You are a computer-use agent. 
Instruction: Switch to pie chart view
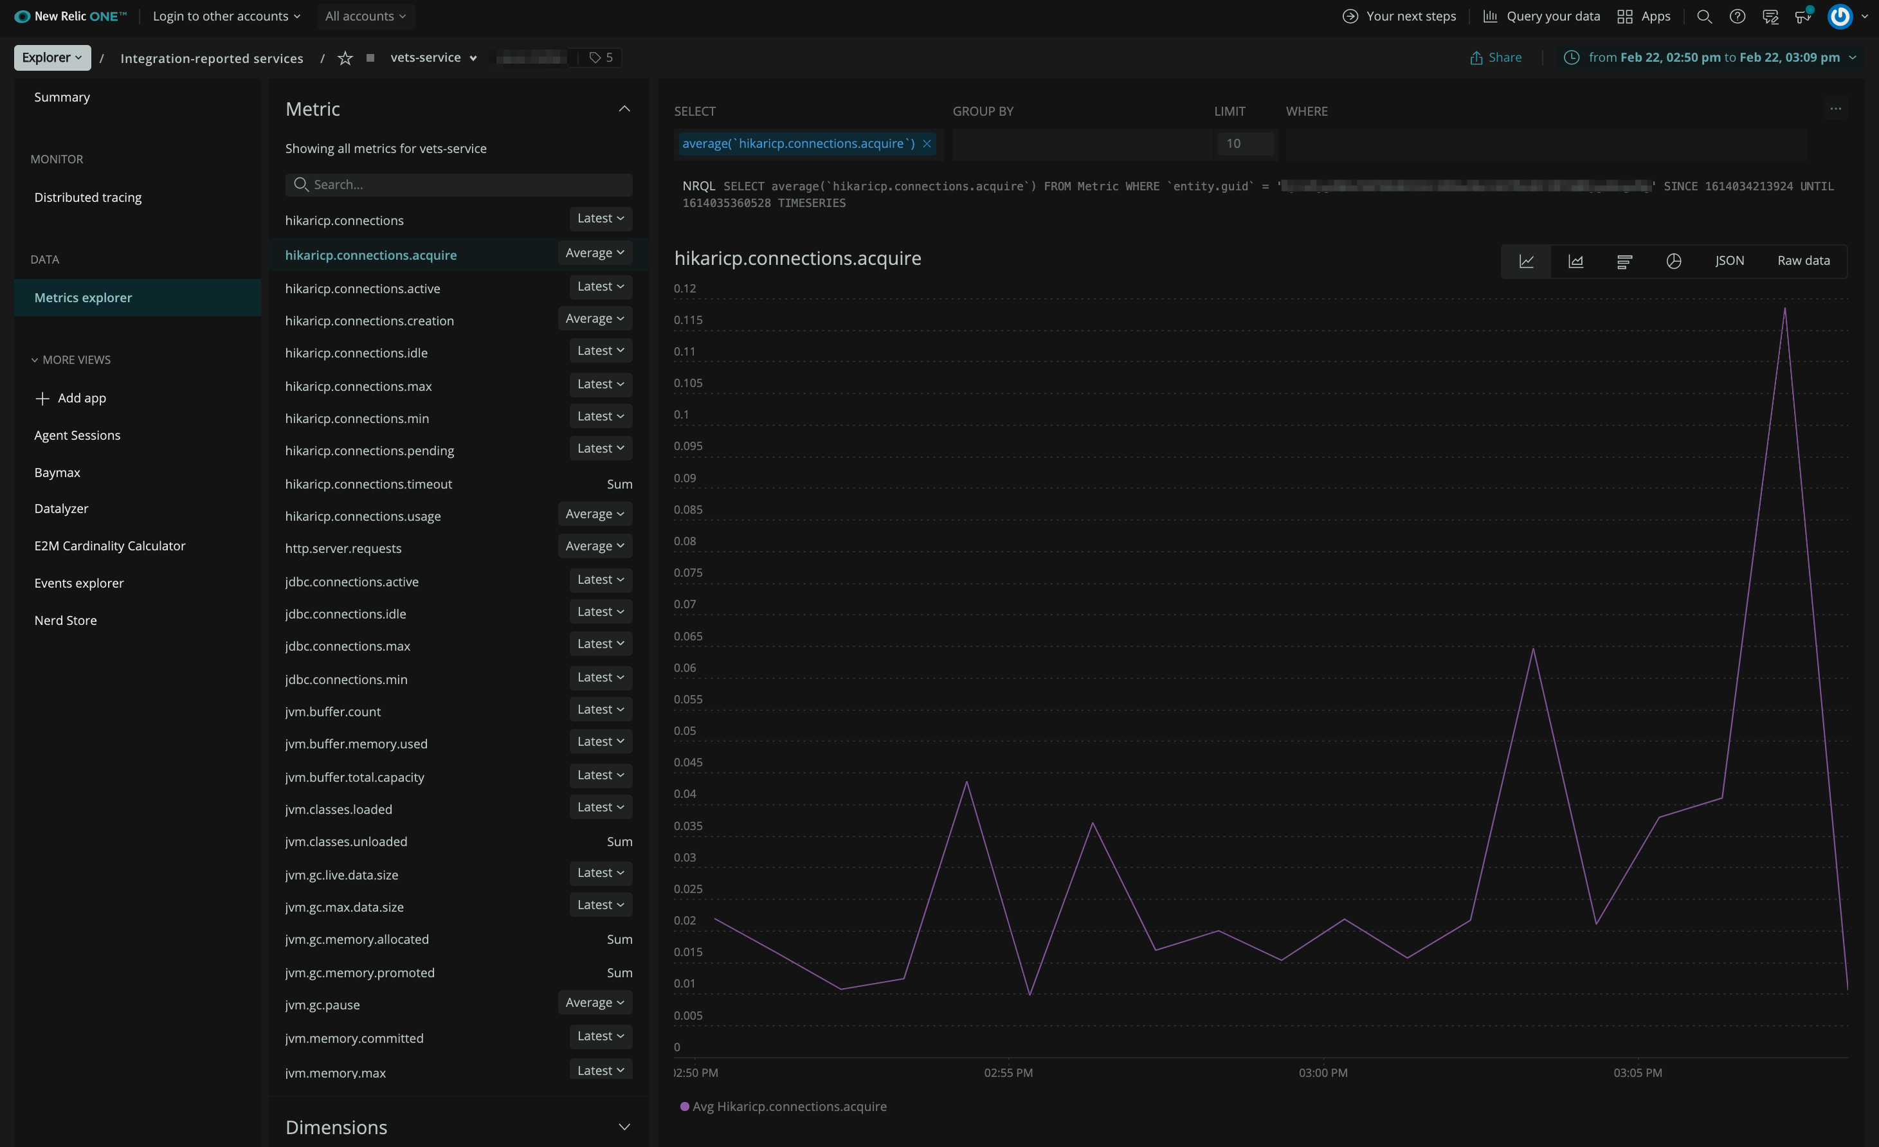pos(1673,261)
